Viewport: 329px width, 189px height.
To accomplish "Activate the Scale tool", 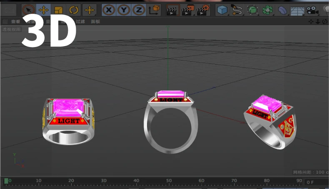I will (x=59, y=10).
